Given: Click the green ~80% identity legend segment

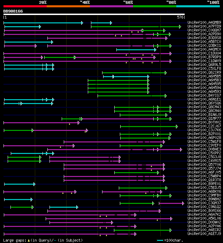Looking at the screenshot, I should point(155,6).
